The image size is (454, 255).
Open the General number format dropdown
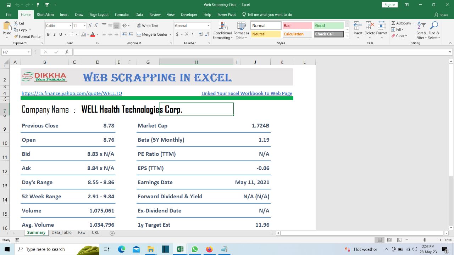(208, 25)
